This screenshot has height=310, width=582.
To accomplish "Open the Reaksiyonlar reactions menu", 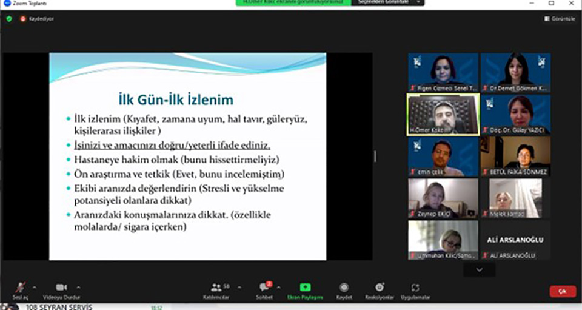I will tap(380, 289).
